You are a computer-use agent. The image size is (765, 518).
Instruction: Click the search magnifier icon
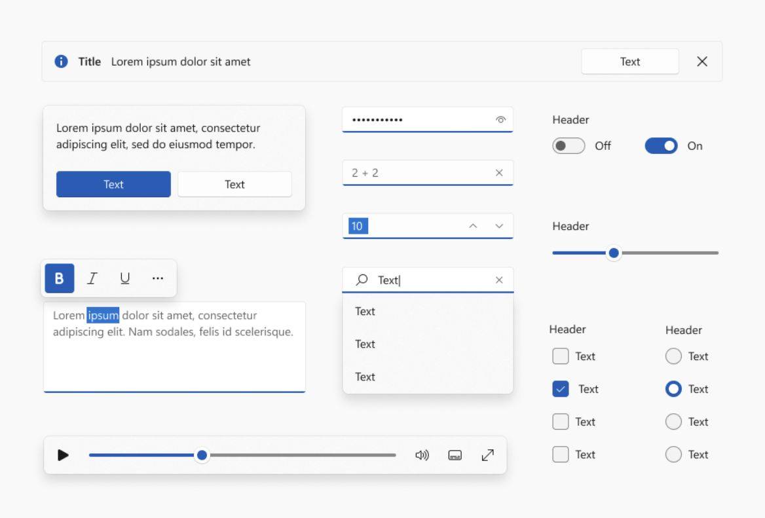(x=362, y=280)
